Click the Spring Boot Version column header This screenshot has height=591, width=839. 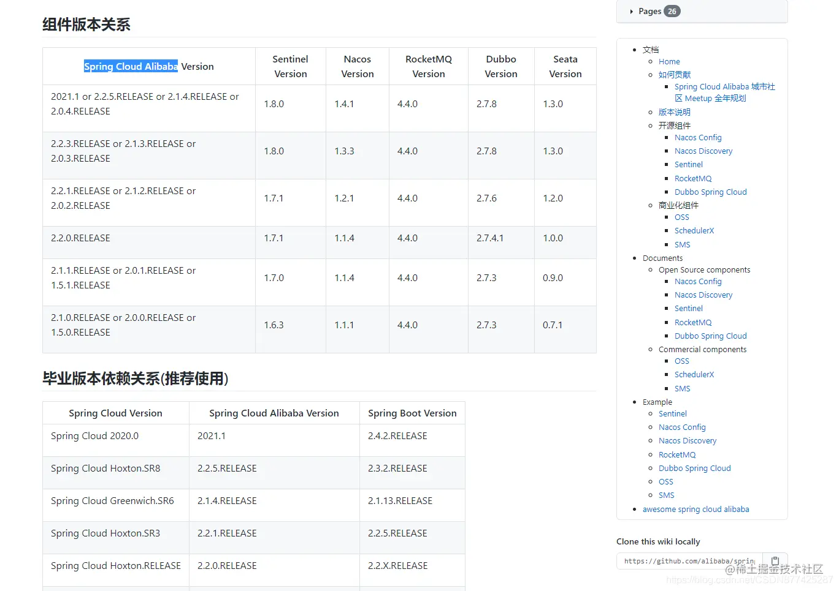(x=412, y=413)
